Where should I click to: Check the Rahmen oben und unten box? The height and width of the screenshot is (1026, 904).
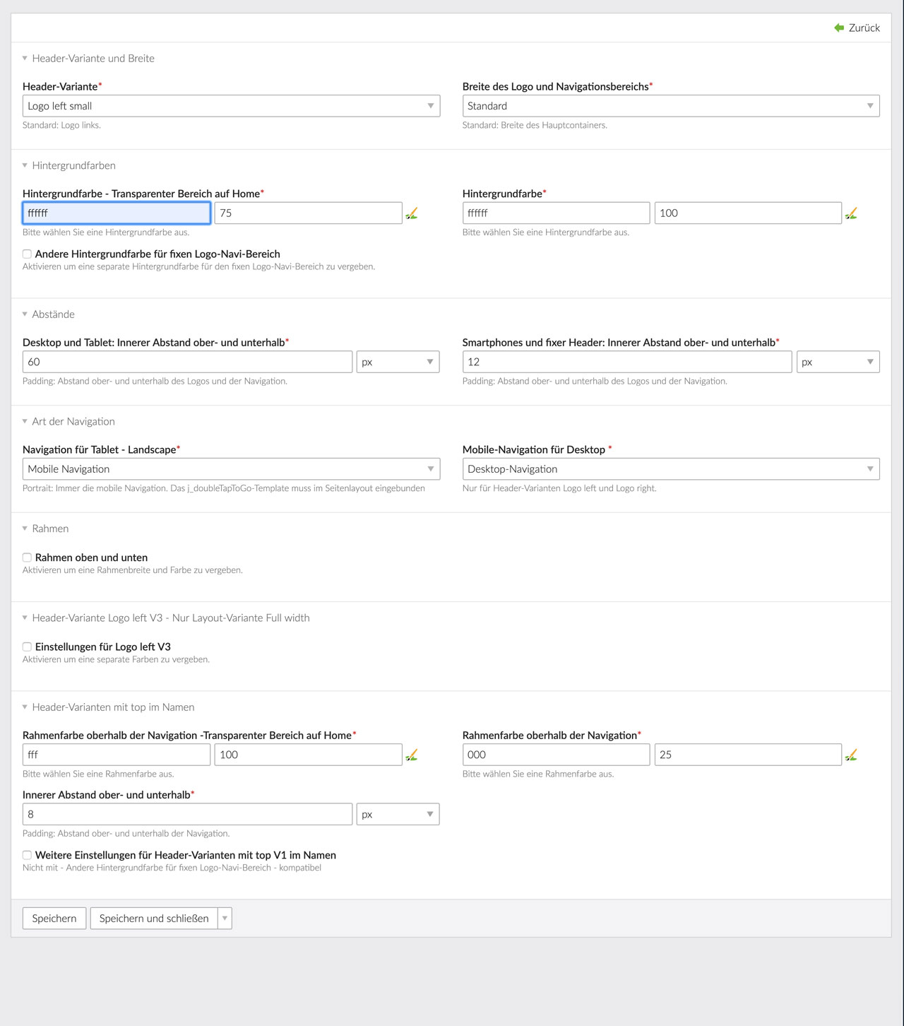click(x=27, y=558)
